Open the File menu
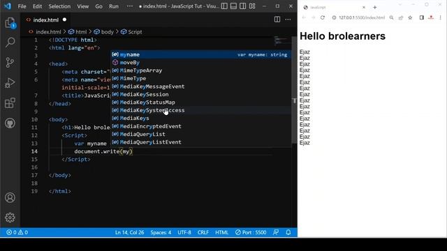The height and width of the screenshot is (251, 447). [22, 6]
